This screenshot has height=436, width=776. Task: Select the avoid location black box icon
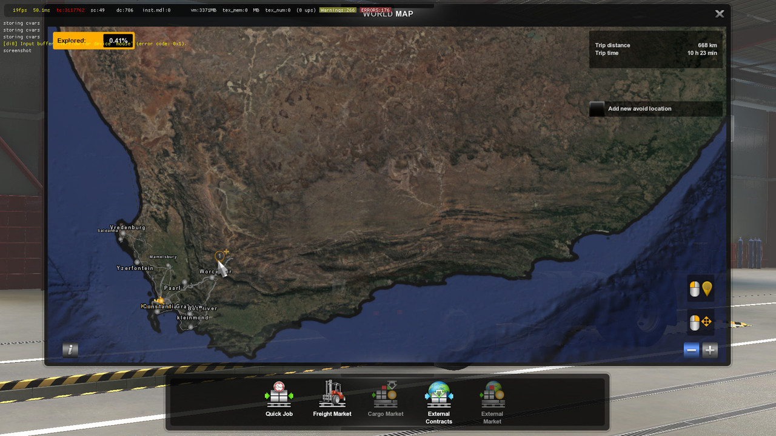(597, 109)
